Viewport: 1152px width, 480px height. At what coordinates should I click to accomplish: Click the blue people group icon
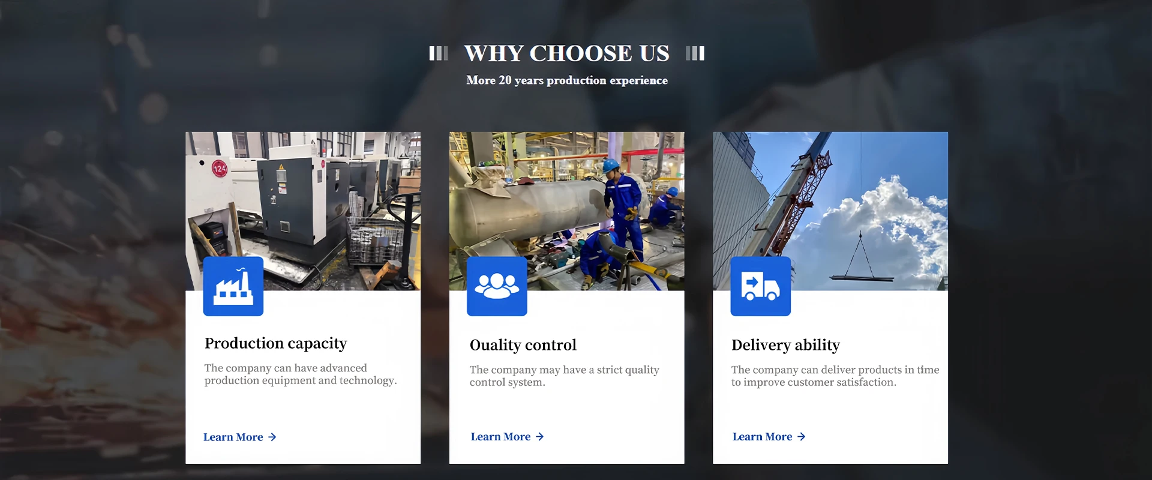[x=497, y=286]
